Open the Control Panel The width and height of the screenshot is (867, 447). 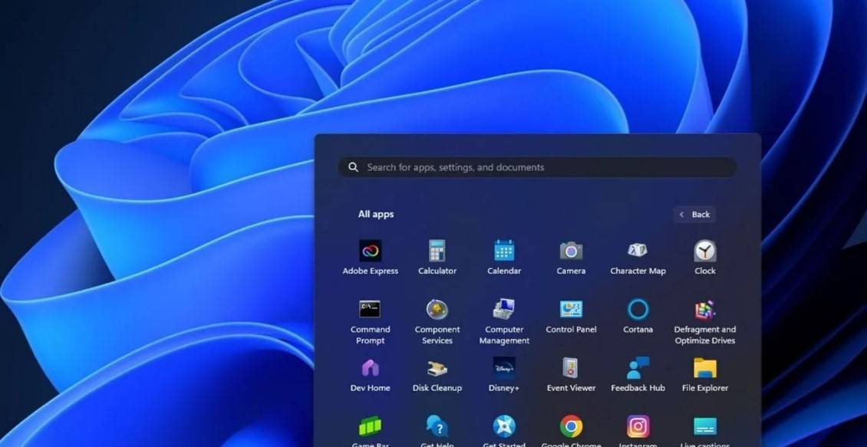[571, 310]
